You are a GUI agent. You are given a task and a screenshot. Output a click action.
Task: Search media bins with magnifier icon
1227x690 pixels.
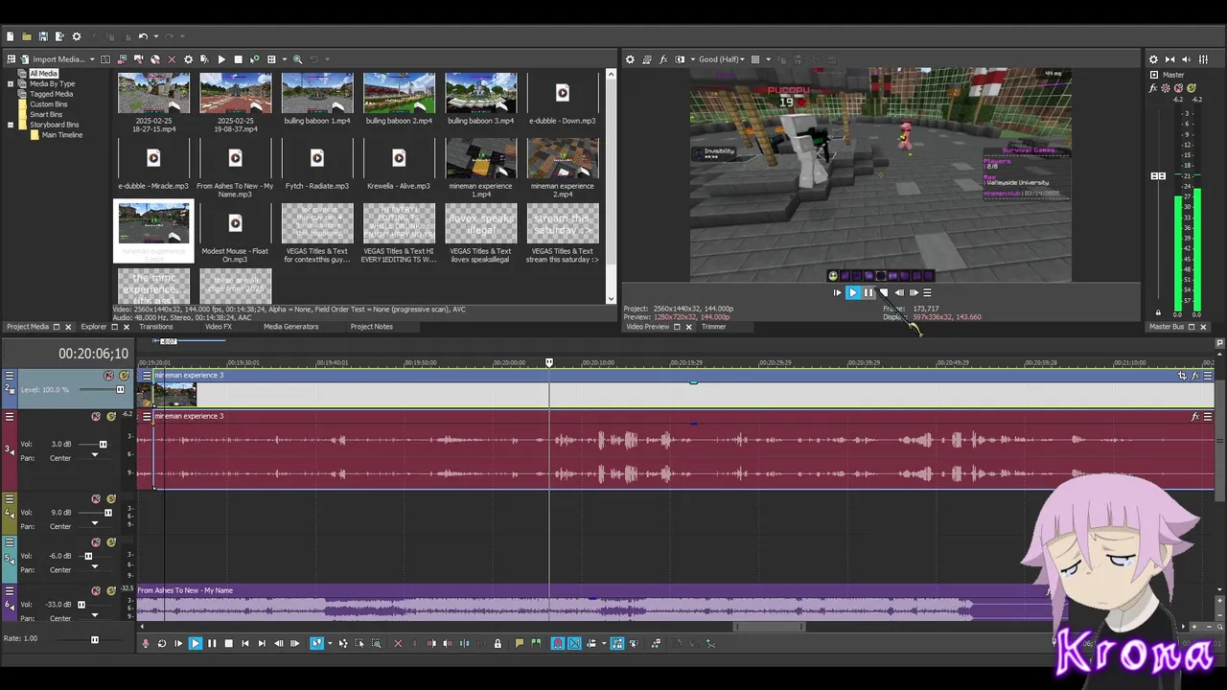coord(298,59)
